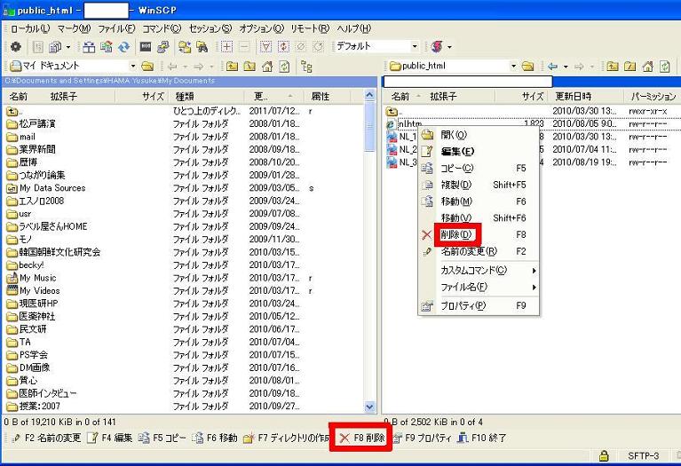Screen dimensions: 681x466
Task: Open the マイ ドキュメント local drive dropdown
Action: pyautogui.click(x=134, y=66)
